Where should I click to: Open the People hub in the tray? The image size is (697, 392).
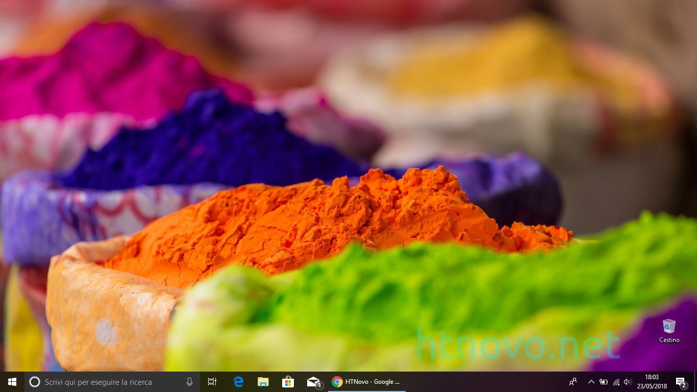(572, 381)
